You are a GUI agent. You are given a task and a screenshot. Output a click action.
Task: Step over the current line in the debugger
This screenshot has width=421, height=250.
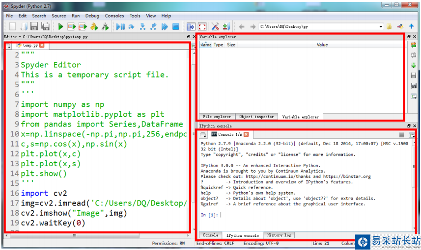[131, 26]
